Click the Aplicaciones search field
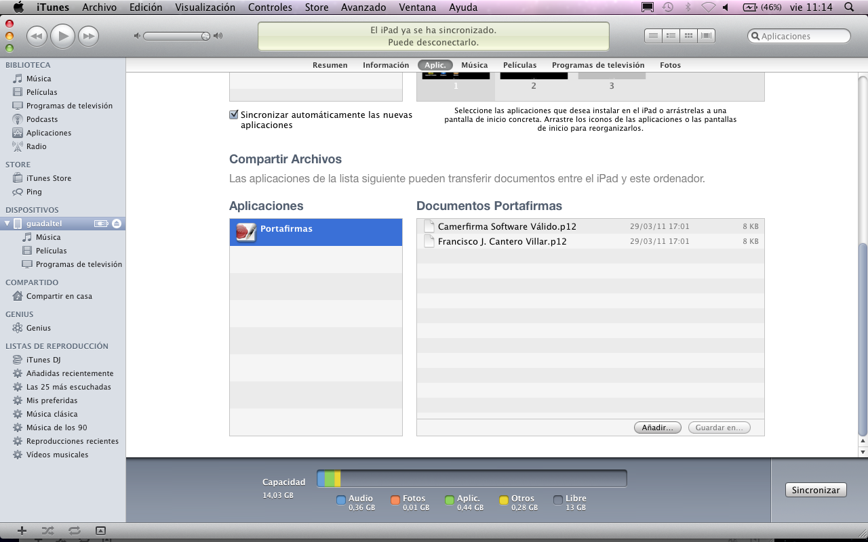The image size is (868, 542). point(799,37)
